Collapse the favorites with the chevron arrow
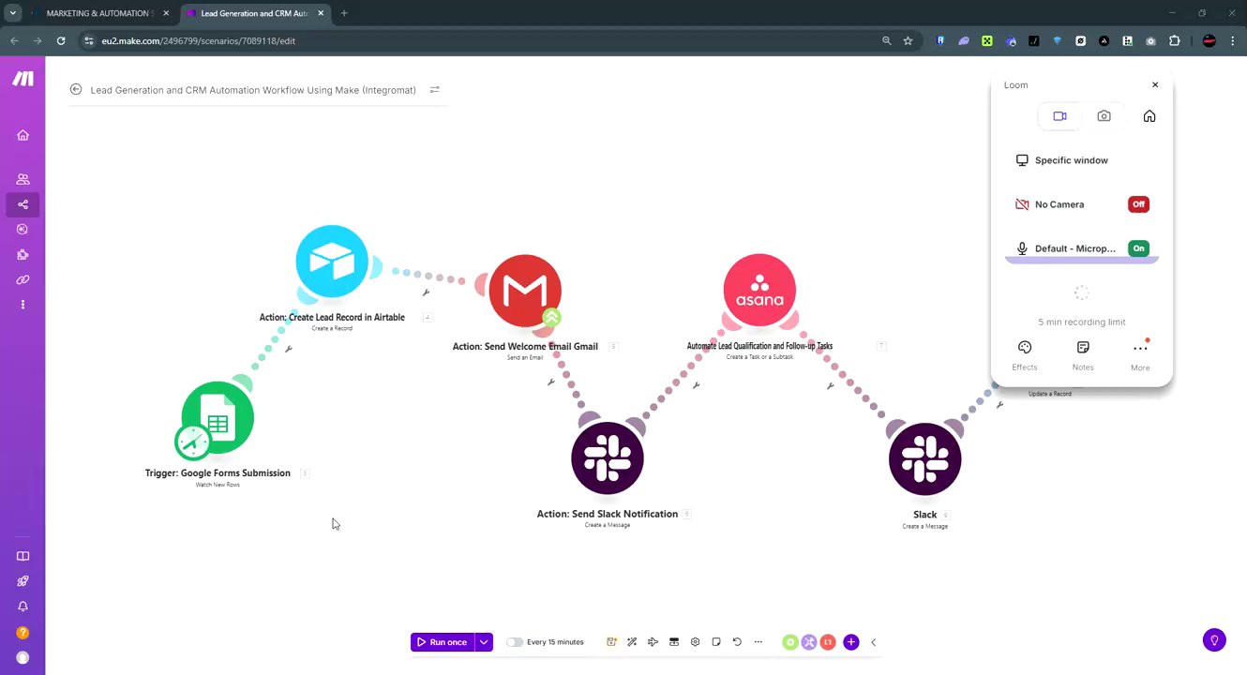Screen dimensions: 1247x675 pyautogui.click(x=873, y=642)
